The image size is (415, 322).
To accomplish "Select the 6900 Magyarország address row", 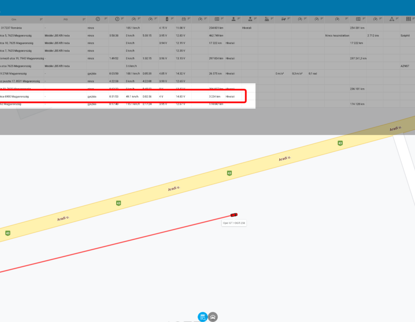I will click(123, 97).
